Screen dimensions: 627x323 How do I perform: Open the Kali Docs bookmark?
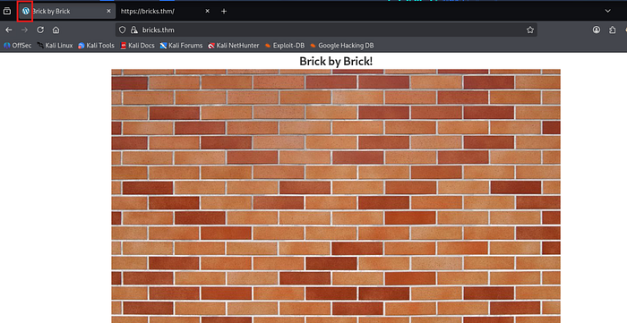coord(137,46)
